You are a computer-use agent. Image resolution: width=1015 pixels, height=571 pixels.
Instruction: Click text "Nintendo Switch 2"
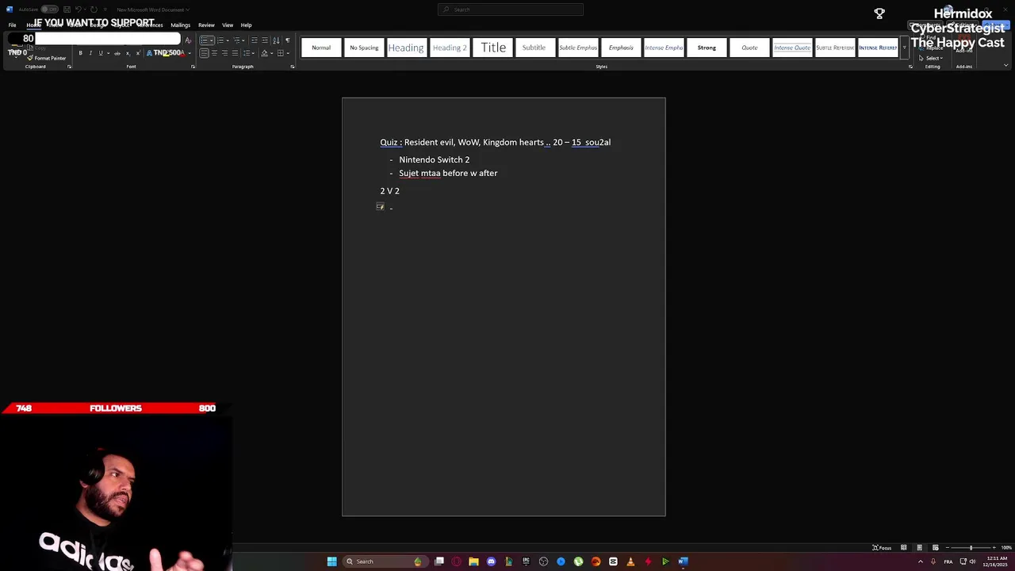tap(434, 159)
